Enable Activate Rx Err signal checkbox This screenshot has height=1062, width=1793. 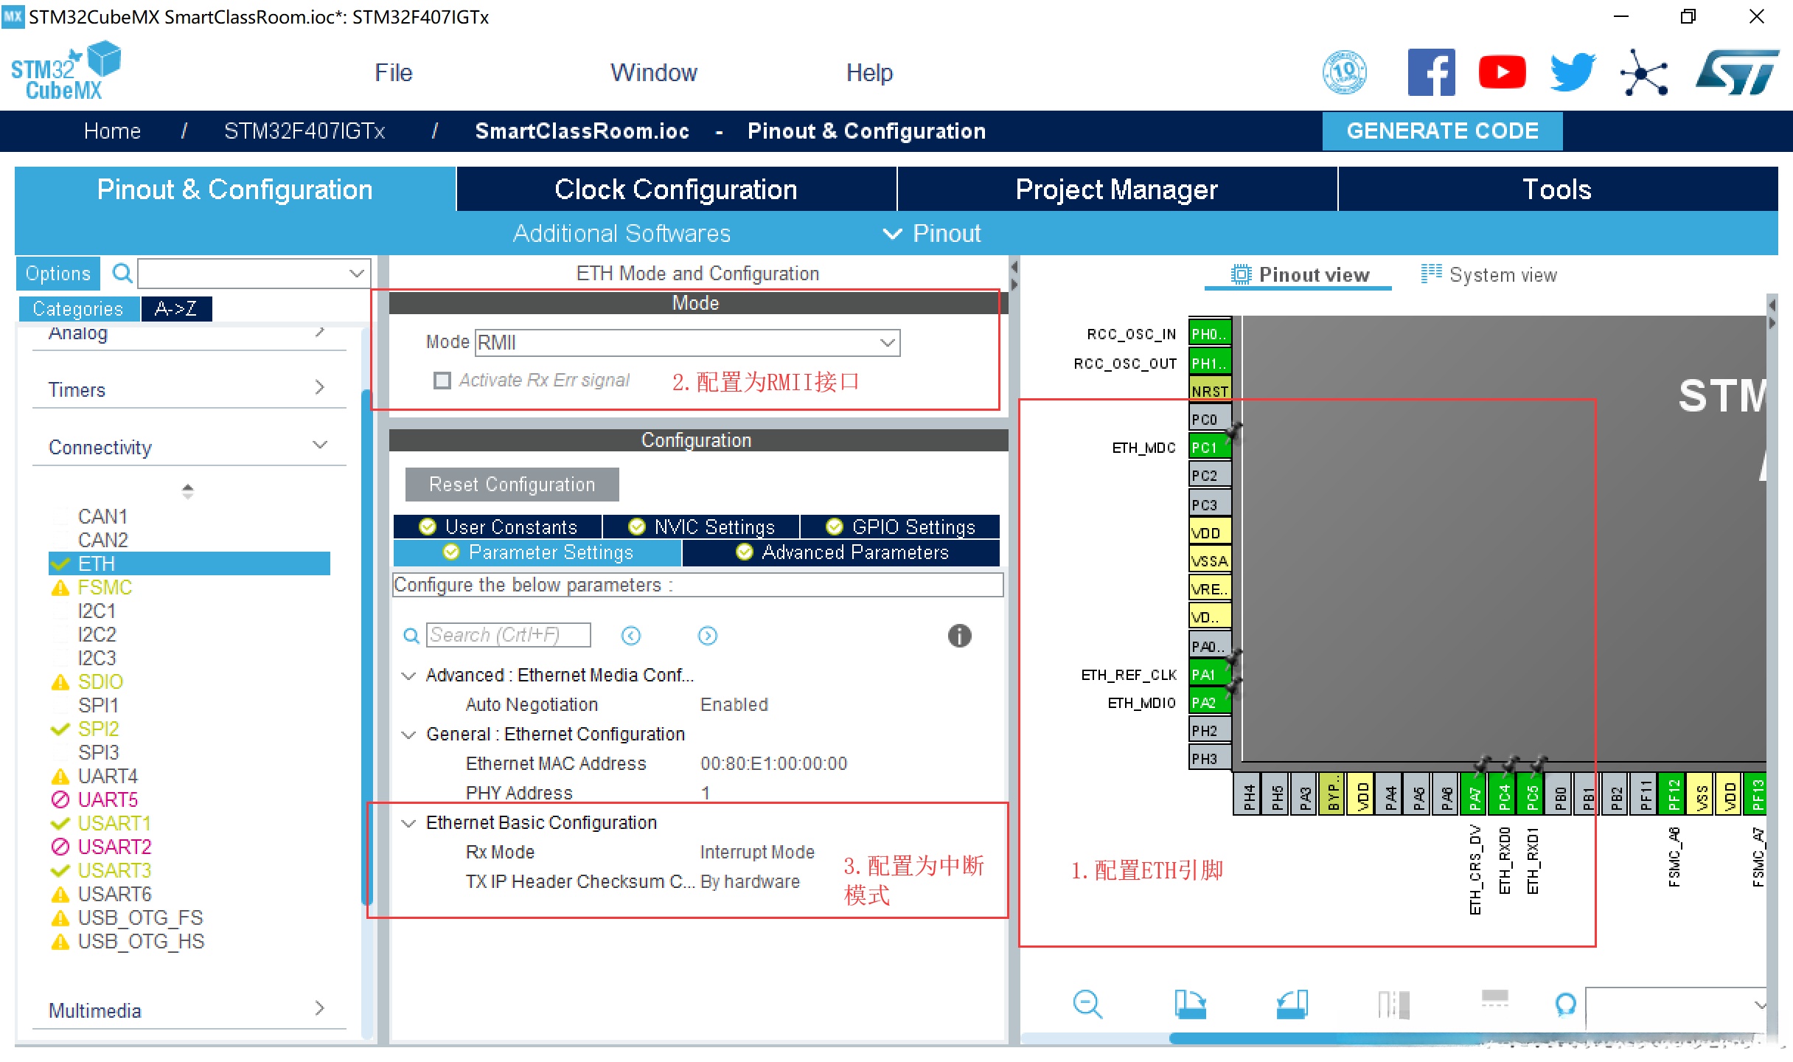pos(442,381)
